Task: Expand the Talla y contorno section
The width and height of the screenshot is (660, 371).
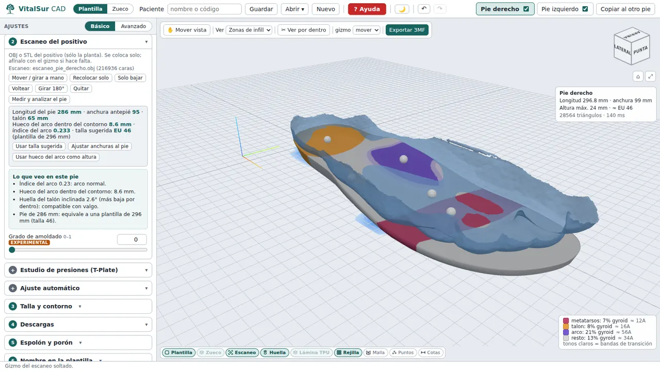Action: click(78, 306)
